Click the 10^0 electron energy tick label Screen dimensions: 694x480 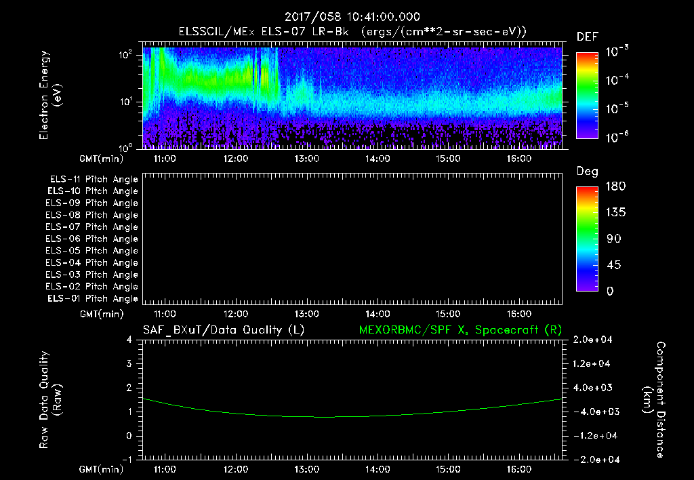pyautogui.click(x=125, y=148)
